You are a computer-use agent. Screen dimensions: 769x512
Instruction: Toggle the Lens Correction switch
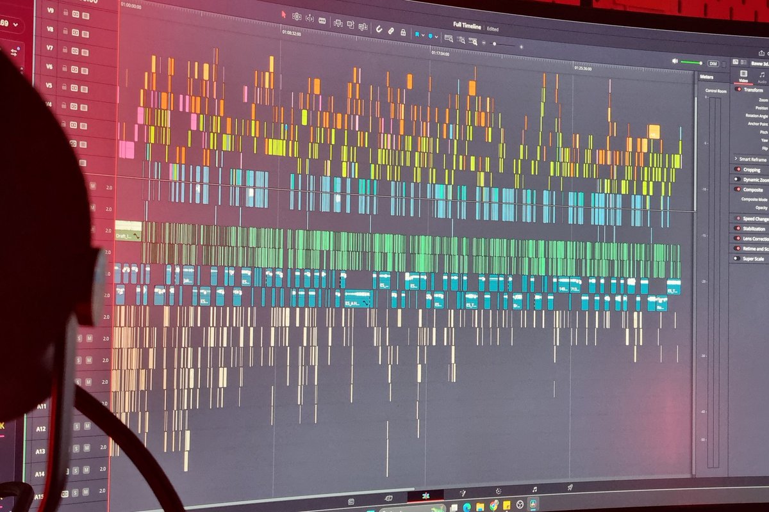pyautogui.click(x=738, y=238)
